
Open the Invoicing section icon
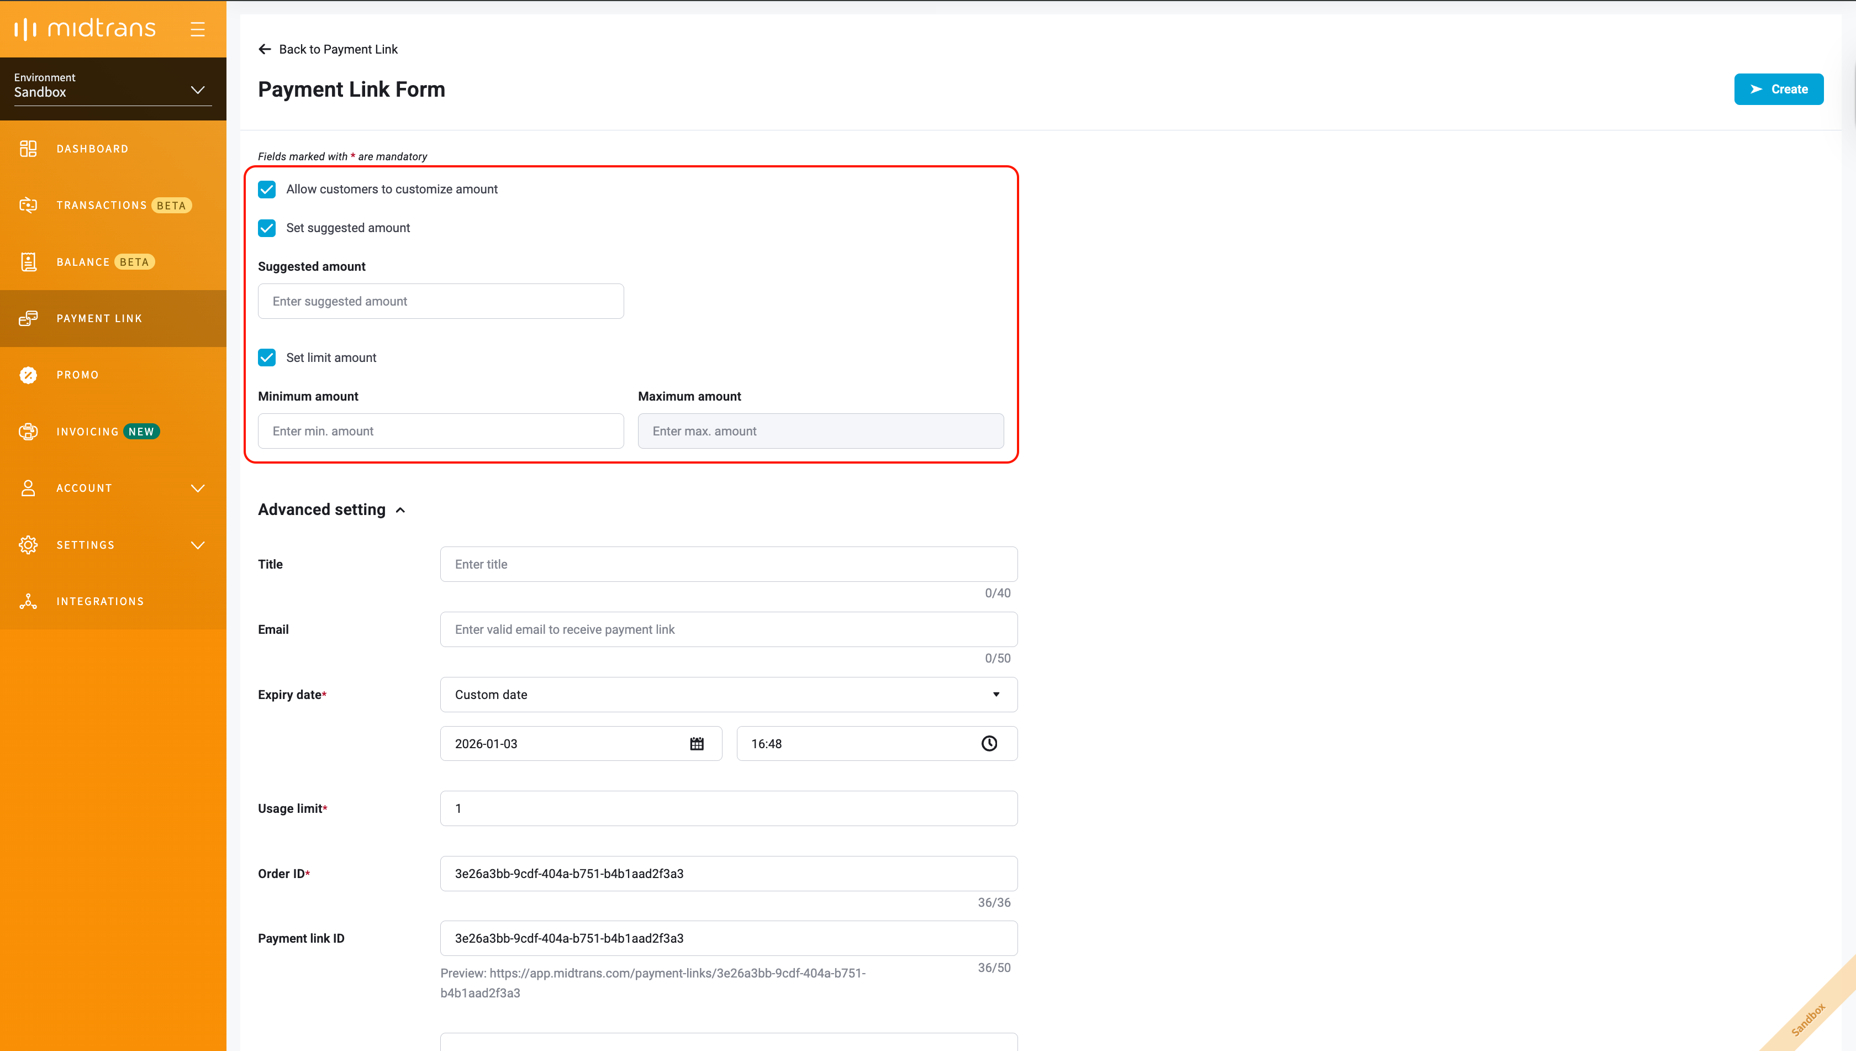point(28,432)
